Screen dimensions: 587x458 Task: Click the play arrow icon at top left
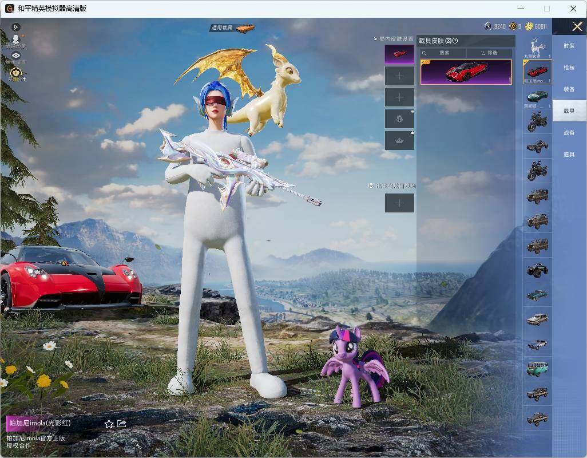[x=15, y=27]
